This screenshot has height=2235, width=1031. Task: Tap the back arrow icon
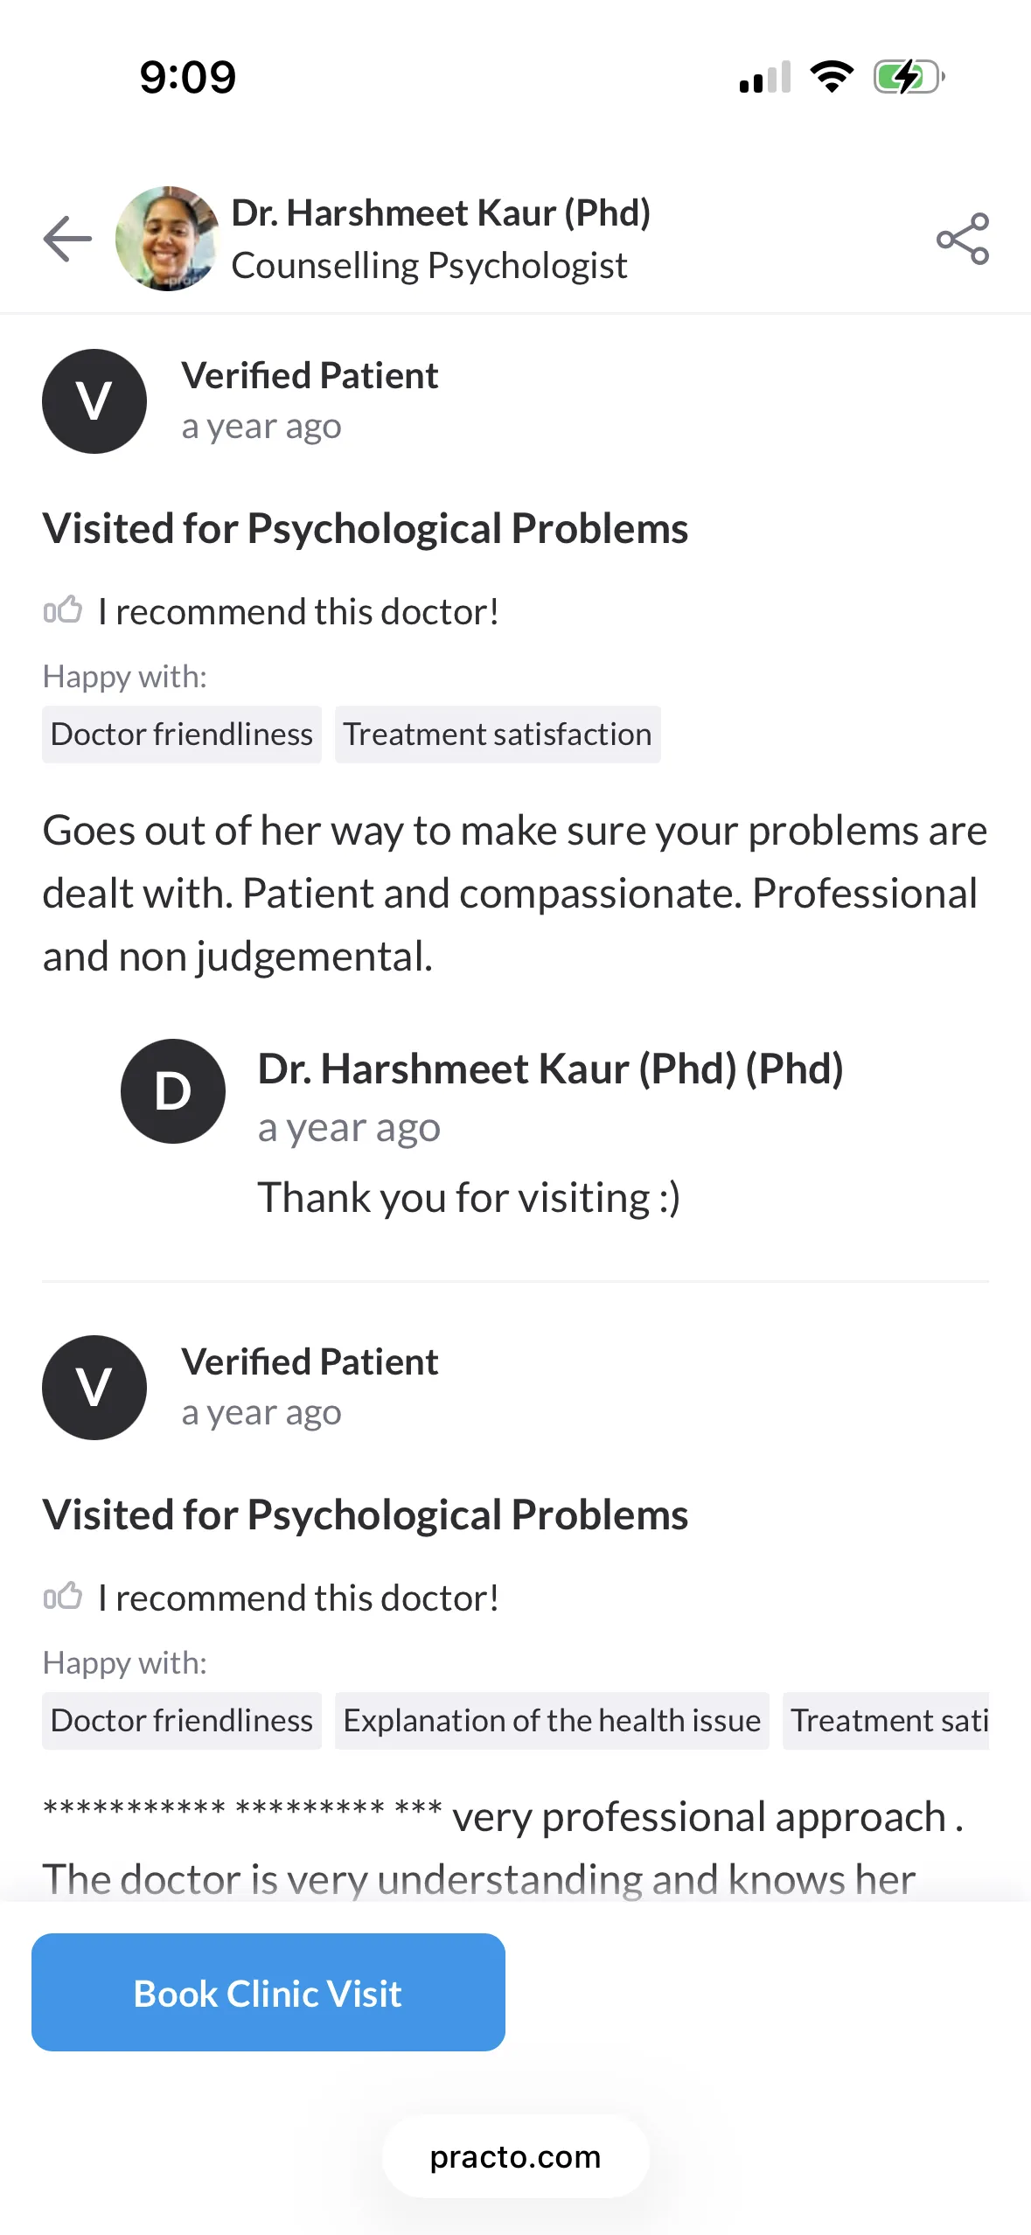click(x=67, y=238)
